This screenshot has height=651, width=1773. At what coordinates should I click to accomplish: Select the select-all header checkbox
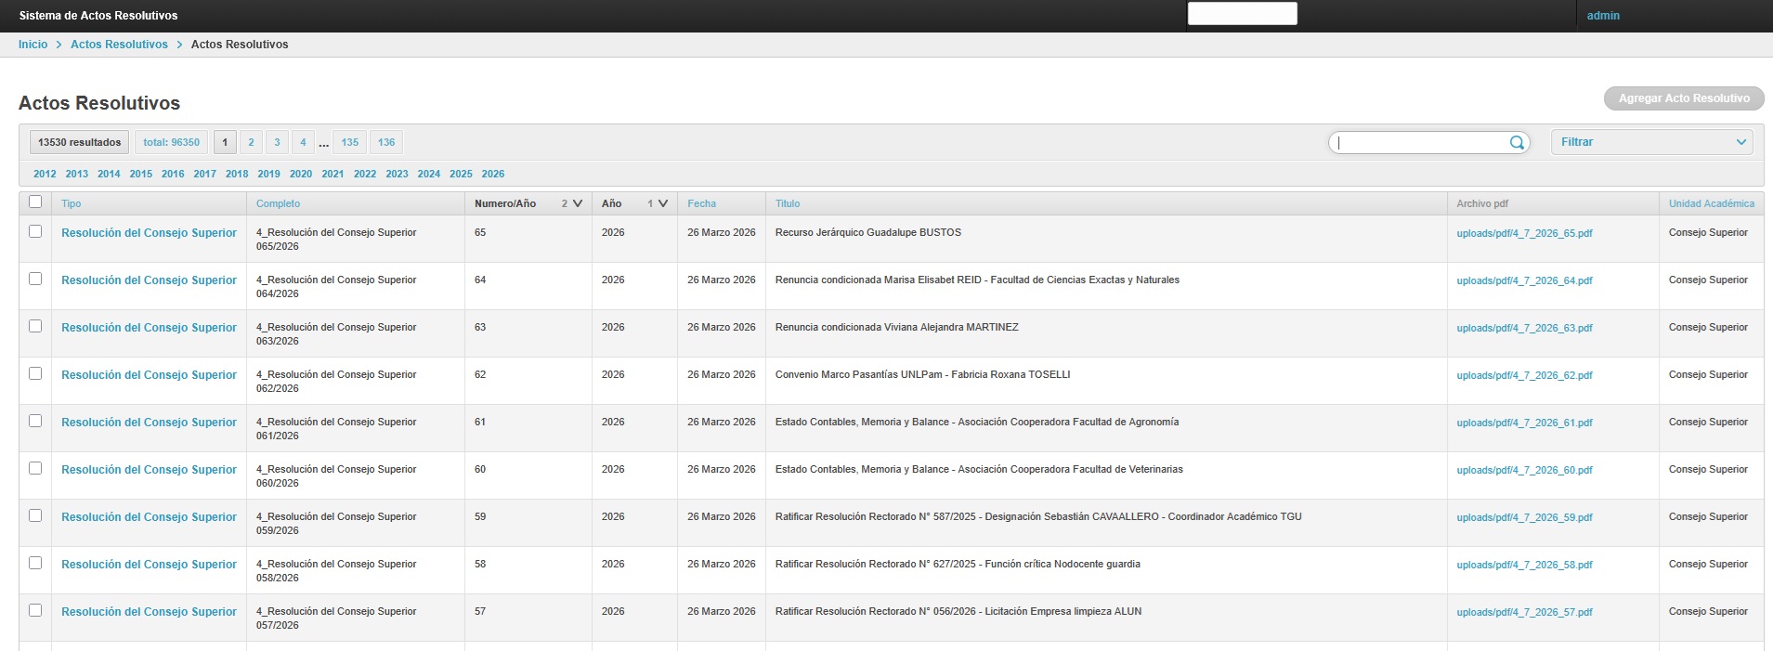pos(35,202)
